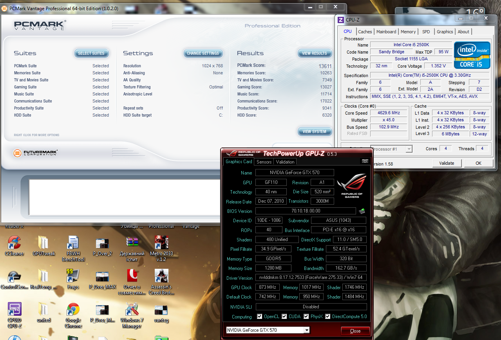Click the Gaming Score value 13027

pos(326,87)
